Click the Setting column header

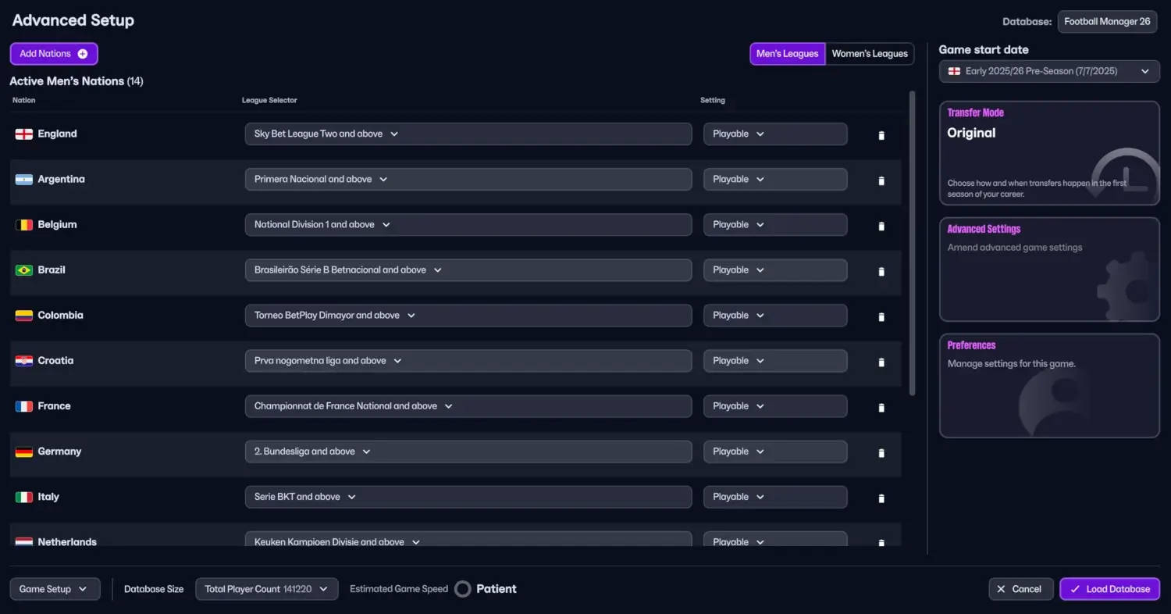[713, 100]
